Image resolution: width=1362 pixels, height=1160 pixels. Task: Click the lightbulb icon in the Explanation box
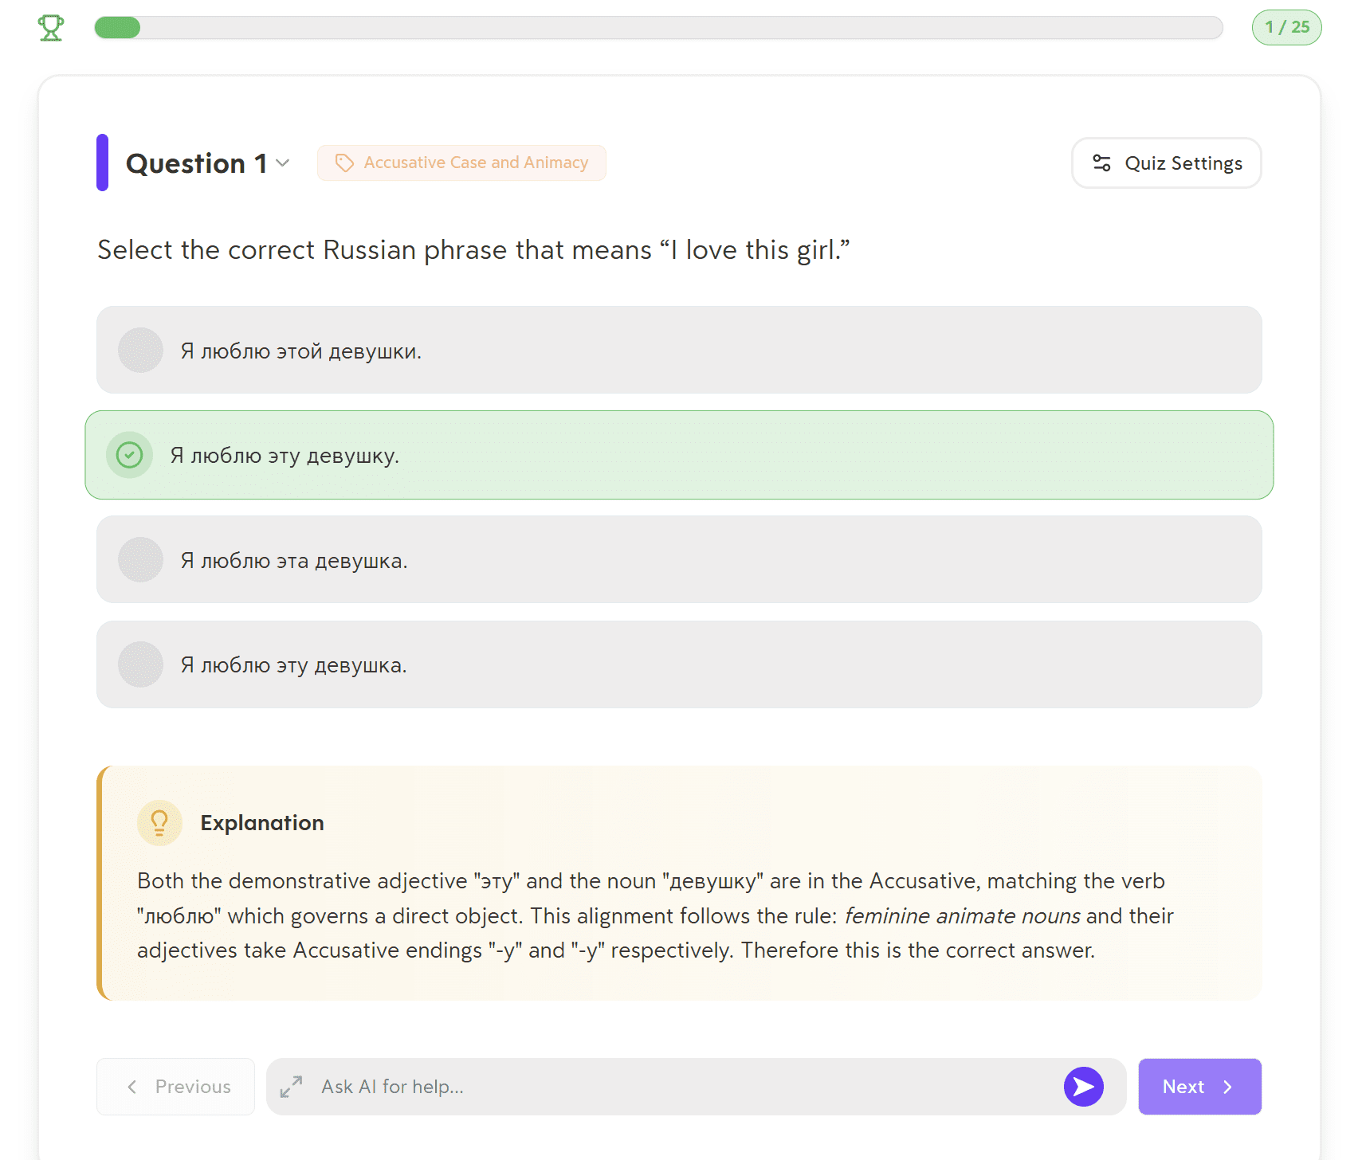(x=159, y=822)
